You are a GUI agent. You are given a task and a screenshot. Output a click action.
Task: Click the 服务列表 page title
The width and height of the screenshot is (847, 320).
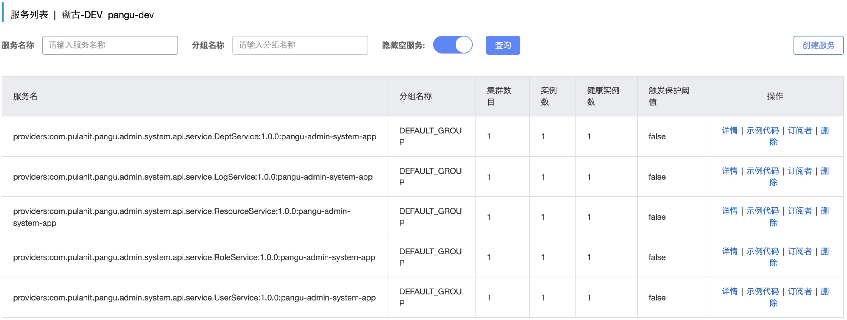point(29,15)
